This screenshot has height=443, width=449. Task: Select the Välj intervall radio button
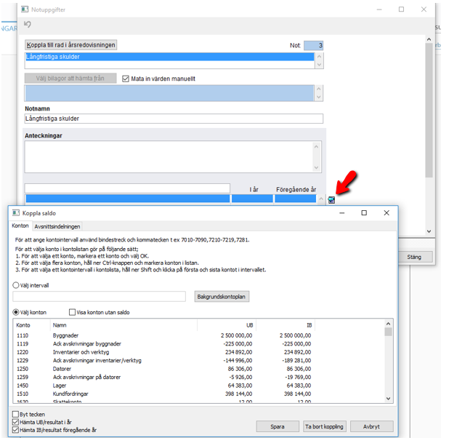pyautogui.click(x=16, y=285)
